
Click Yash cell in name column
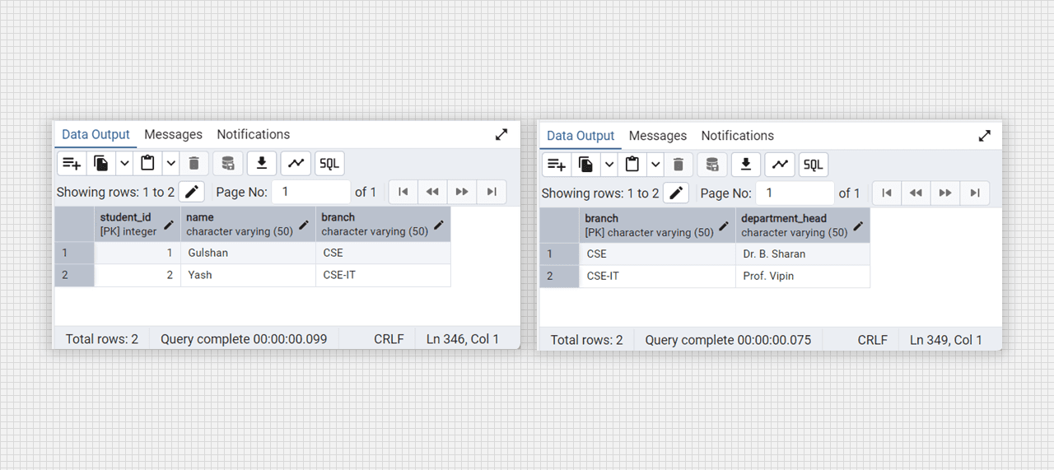(x=248, y=275)
